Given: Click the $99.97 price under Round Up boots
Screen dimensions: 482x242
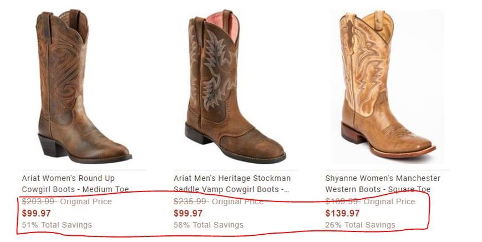Looking at the screenshot, I should coord(36,213).
